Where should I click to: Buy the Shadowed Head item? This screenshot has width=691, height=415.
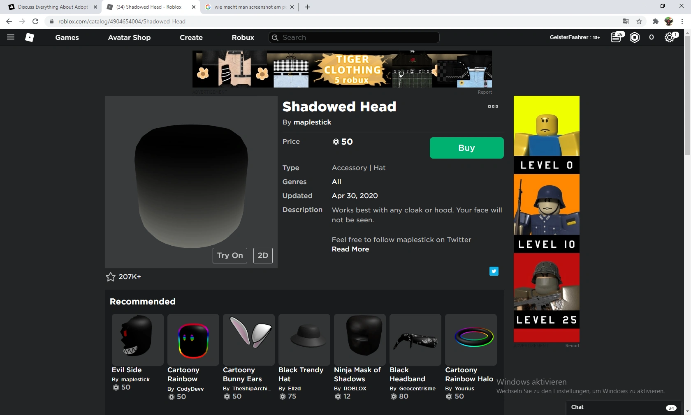466,148
